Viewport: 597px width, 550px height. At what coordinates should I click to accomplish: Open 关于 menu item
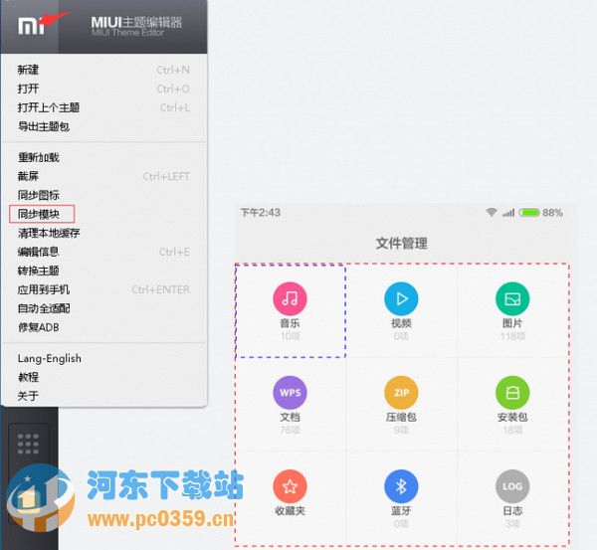tap(103, 396)
